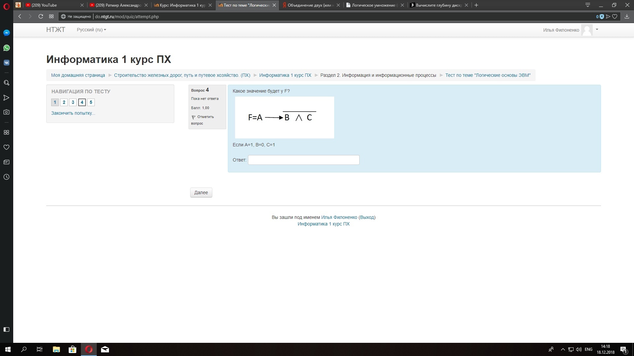This screenshot has width=634, height=356.
Task: Open Messenger in the Opera sidebar
Action: click(6, 33)
